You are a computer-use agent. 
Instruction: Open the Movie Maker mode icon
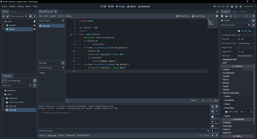click(240, 6)
